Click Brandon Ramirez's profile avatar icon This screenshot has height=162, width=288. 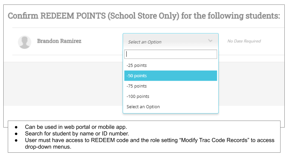coord(24,42)
